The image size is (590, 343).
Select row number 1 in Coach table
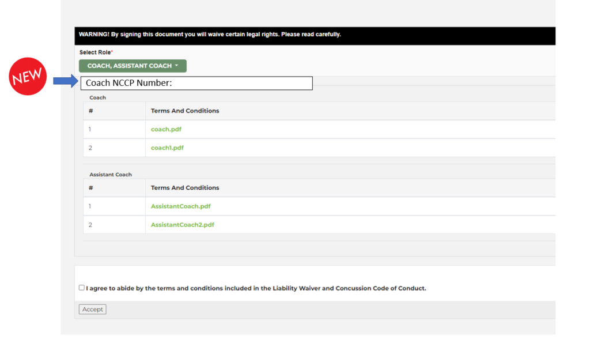pyautogui.click(x=90, y=129)
